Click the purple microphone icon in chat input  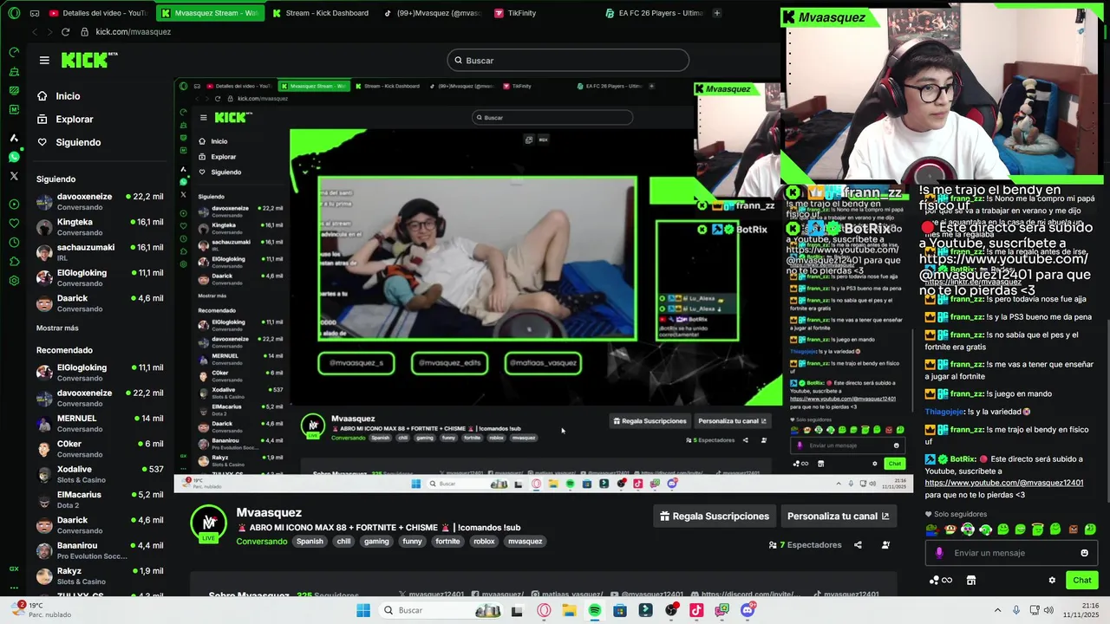(939, 553)
